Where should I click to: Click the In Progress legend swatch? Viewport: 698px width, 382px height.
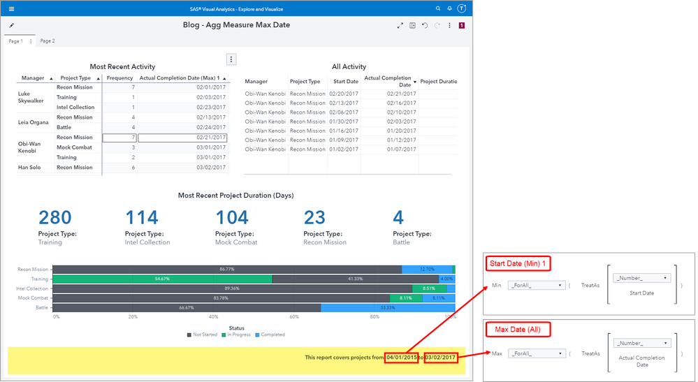point(224,335)
